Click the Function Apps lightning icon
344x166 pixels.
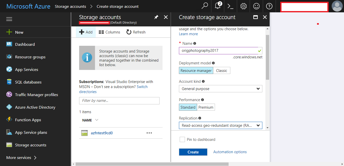9,120
